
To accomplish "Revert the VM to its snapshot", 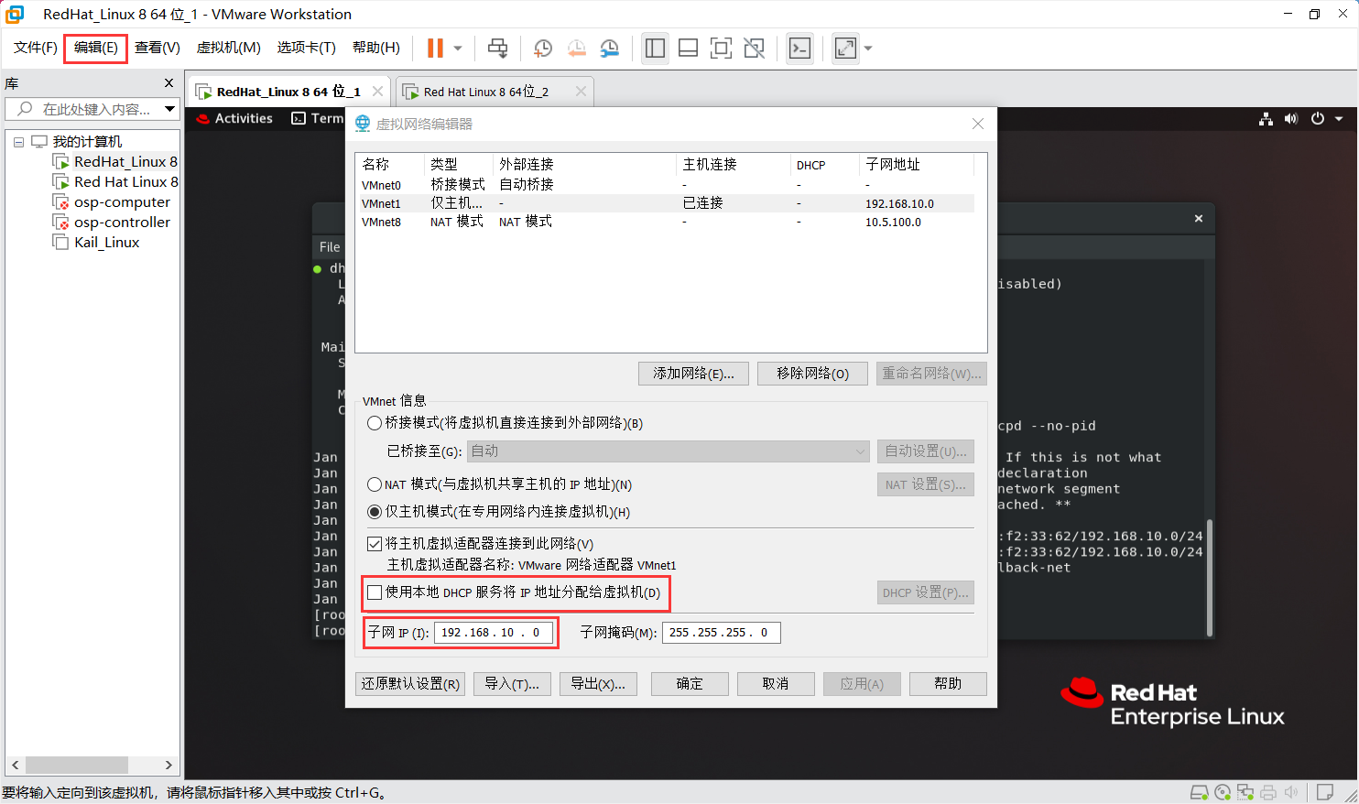I will (576, 48).
